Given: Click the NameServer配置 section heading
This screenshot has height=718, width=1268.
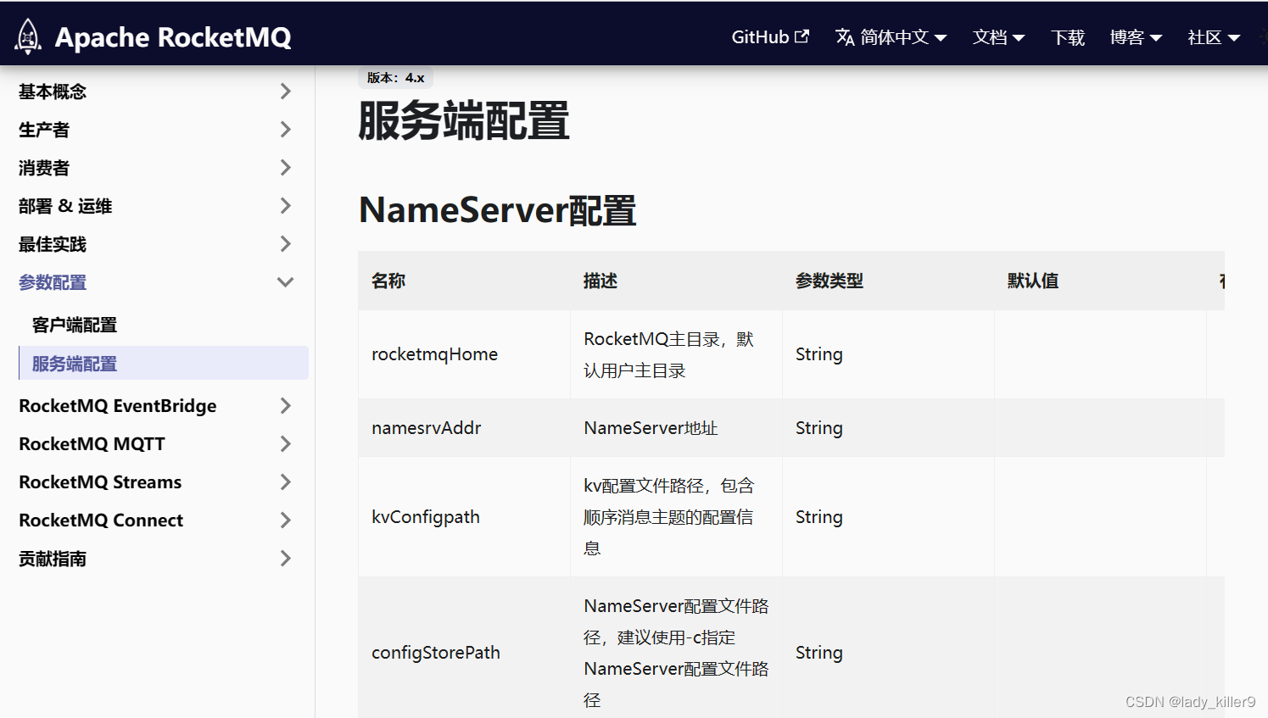Looking at the screenshot, I should pyautogui.click(x=497, y=210).
